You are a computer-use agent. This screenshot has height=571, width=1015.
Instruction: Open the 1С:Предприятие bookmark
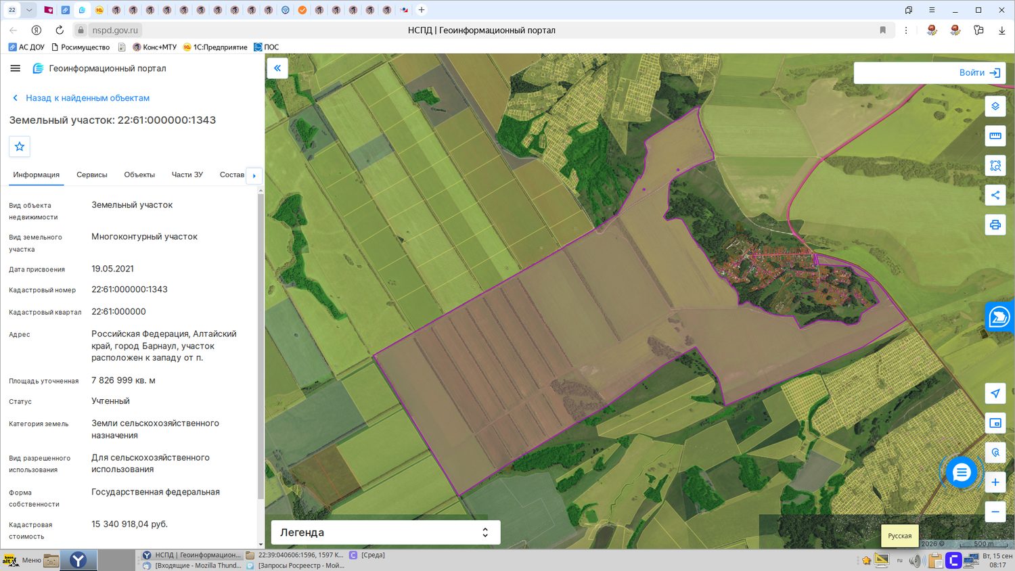click(215, 47)
